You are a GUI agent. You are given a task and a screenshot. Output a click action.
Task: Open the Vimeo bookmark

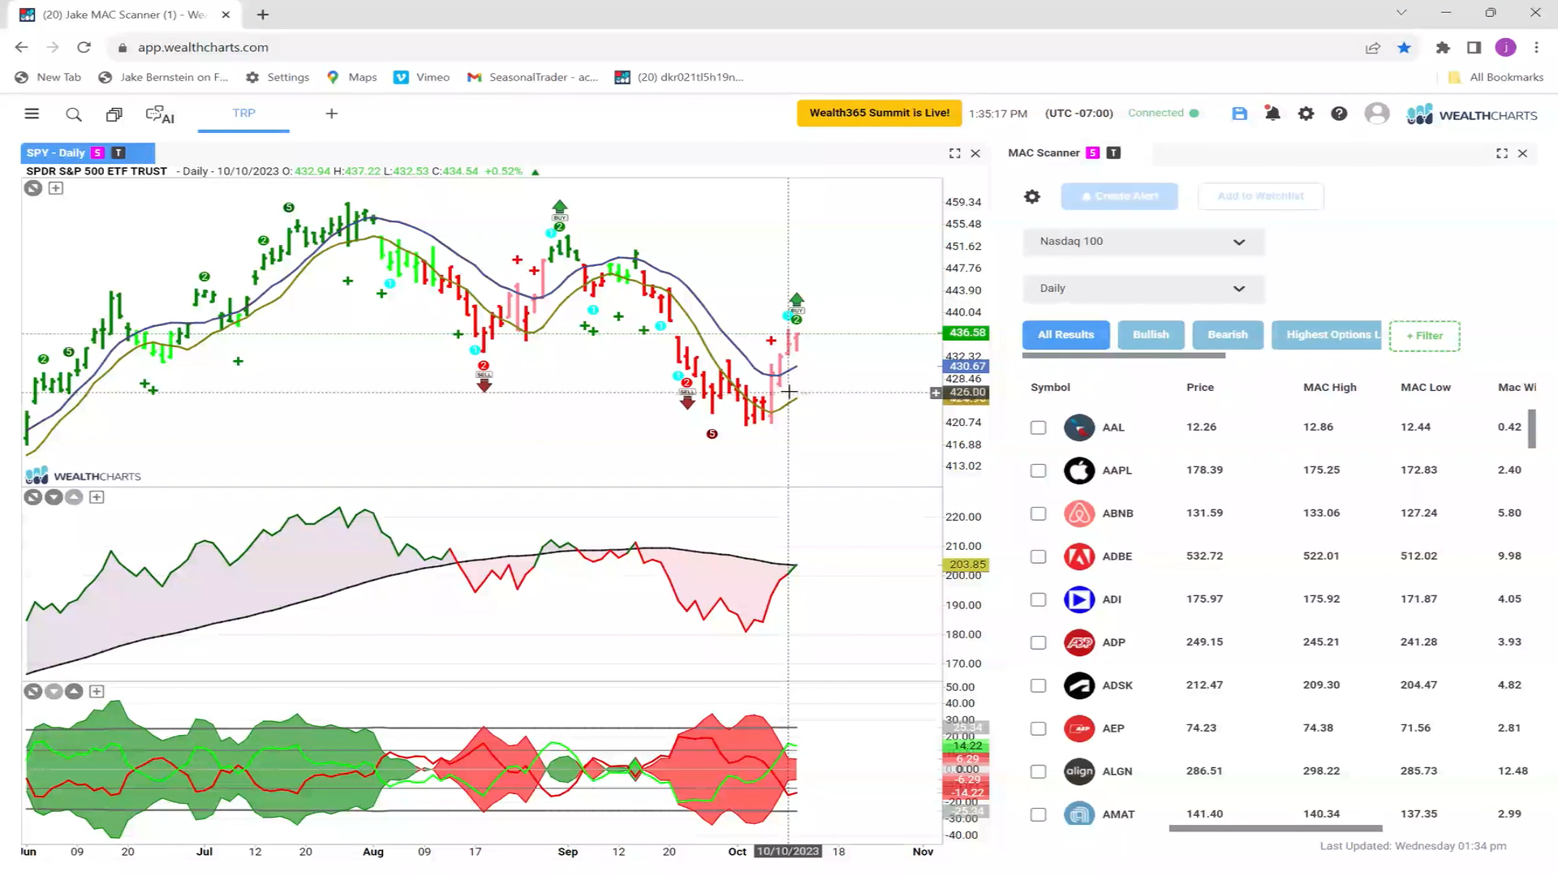(x=421, y=77)
